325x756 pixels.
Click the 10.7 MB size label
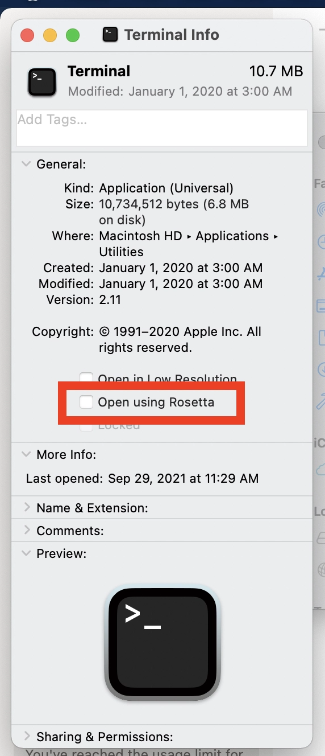(x=276, y=71)
